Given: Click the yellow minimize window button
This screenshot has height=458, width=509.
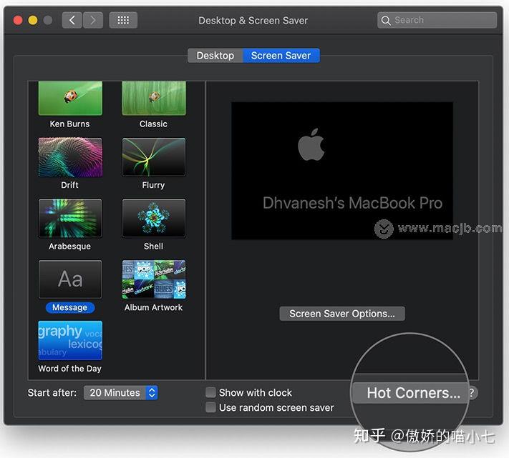Looking at the screenshot, I should [x=33, y=21].
